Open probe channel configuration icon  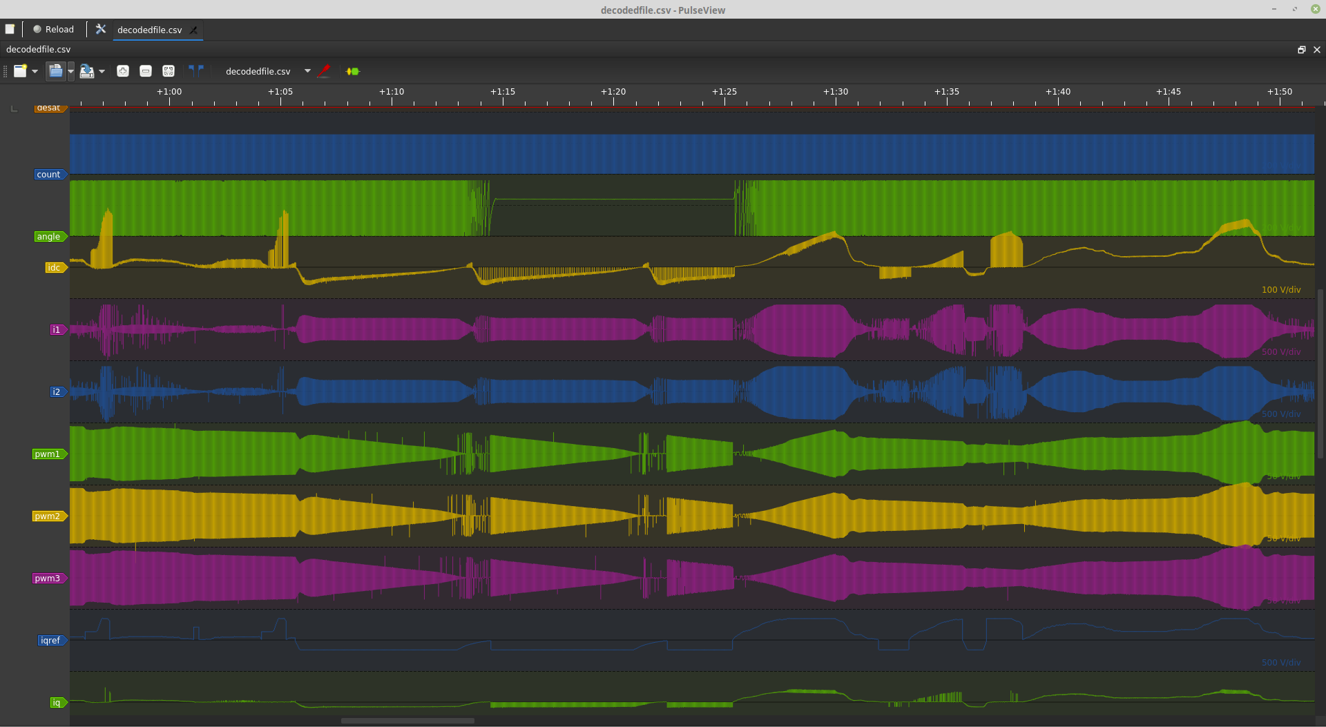coord(324,71)
